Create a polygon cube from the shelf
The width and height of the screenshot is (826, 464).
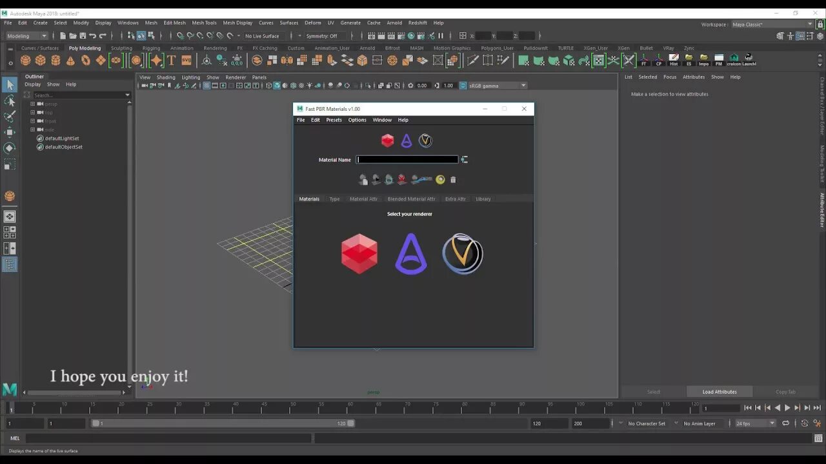[x=40, y=61]
